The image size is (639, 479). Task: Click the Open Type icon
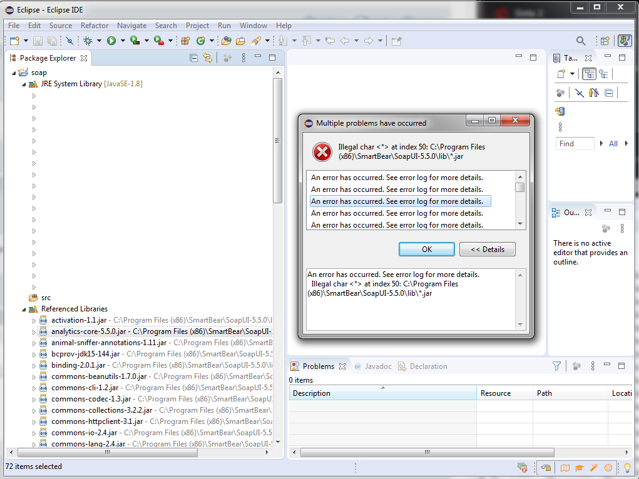[227, 41]
